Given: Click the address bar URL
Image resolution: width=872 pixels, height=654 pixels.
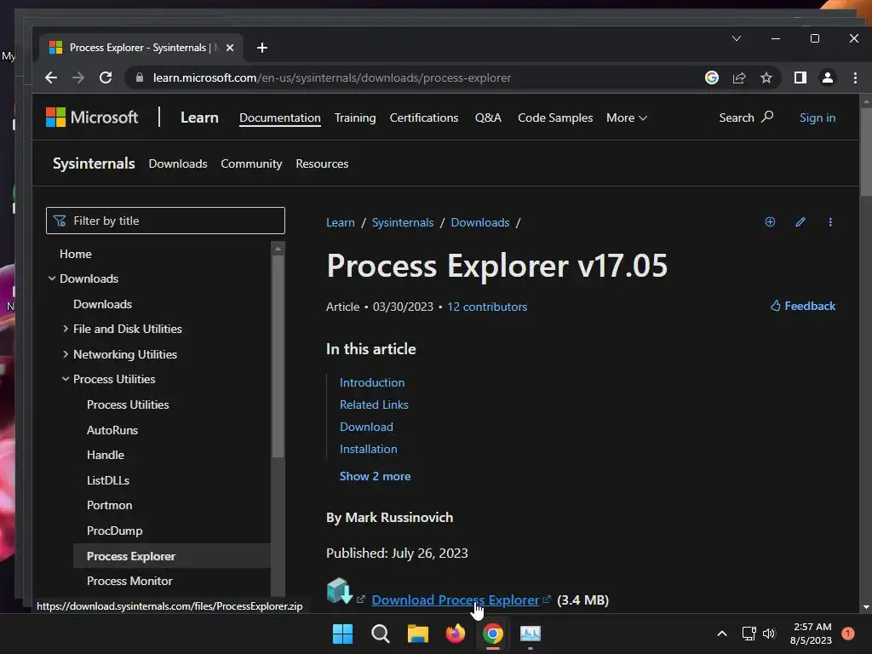Looking at the screenshot, I should [x=332, y=77].
